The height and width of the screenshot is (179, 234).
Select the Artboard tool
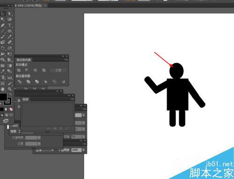tap(2, 83)
